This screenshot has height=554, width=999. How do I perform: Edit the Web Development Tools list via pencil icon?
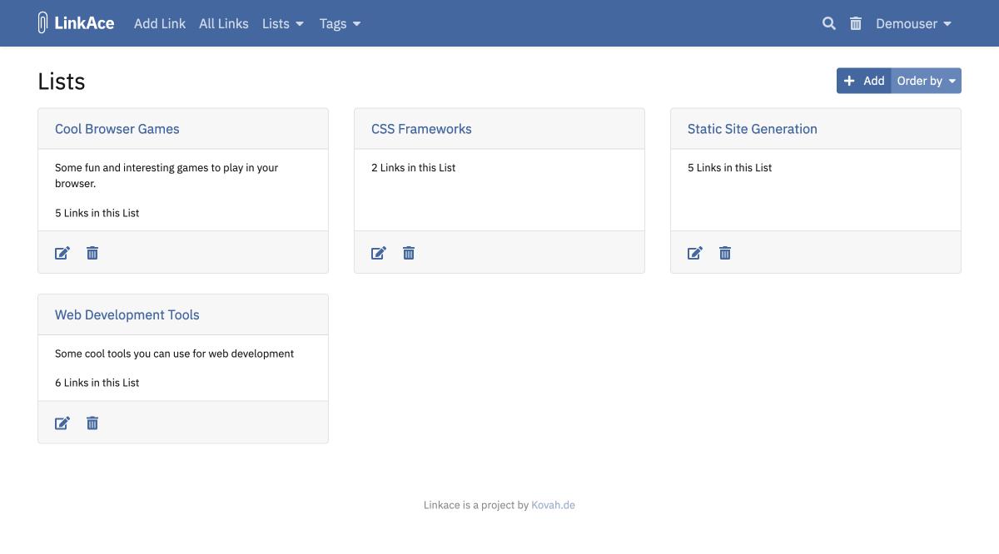(62, 423)
